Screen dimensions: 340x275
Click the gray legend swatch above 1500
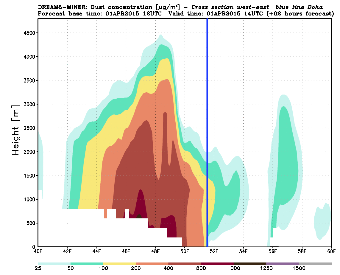(x=315, y=263)
